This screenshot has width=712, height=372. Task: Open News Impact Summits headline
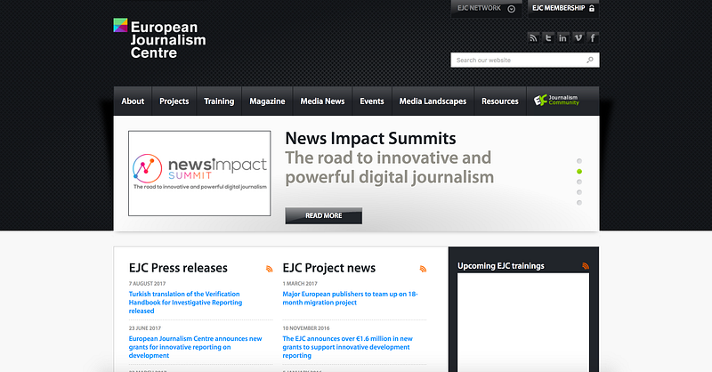(370, 139)
